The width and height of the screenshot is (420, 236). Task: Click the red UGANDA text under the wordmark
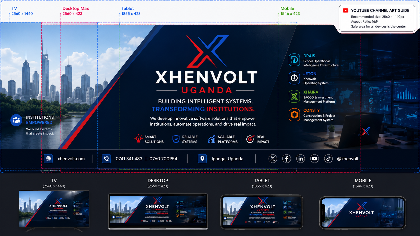click(207, 90)
